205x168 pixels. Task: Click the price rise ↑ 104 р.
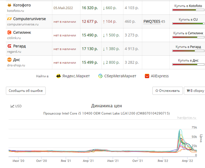[x=110, y=22]
